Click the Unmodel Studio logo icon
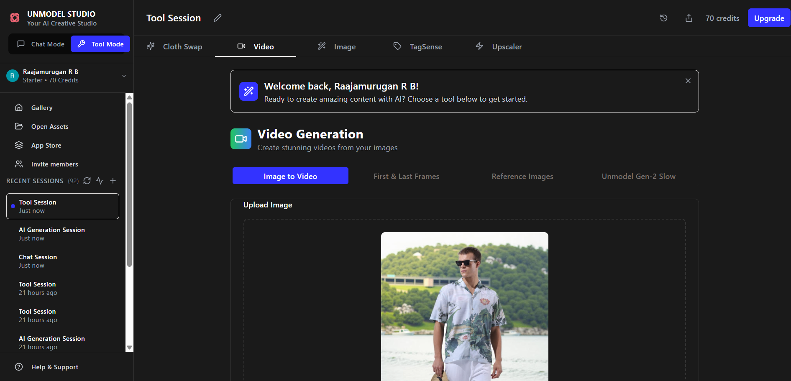The width and height of the screenshot is (791, 381). [x=15, y=18]
